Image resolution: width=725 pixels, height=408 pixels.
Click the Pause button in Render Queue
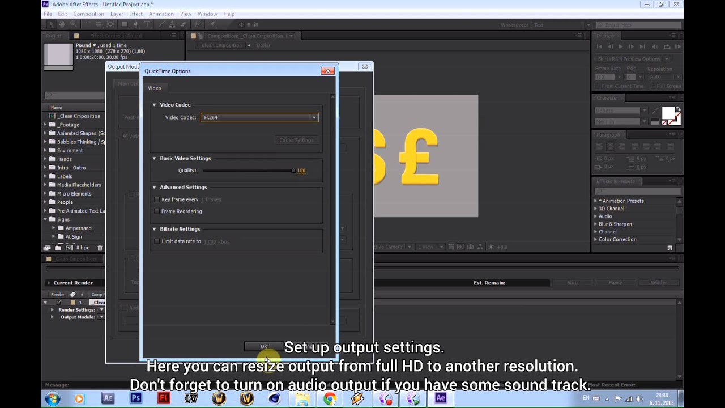(x=616, y=283)
